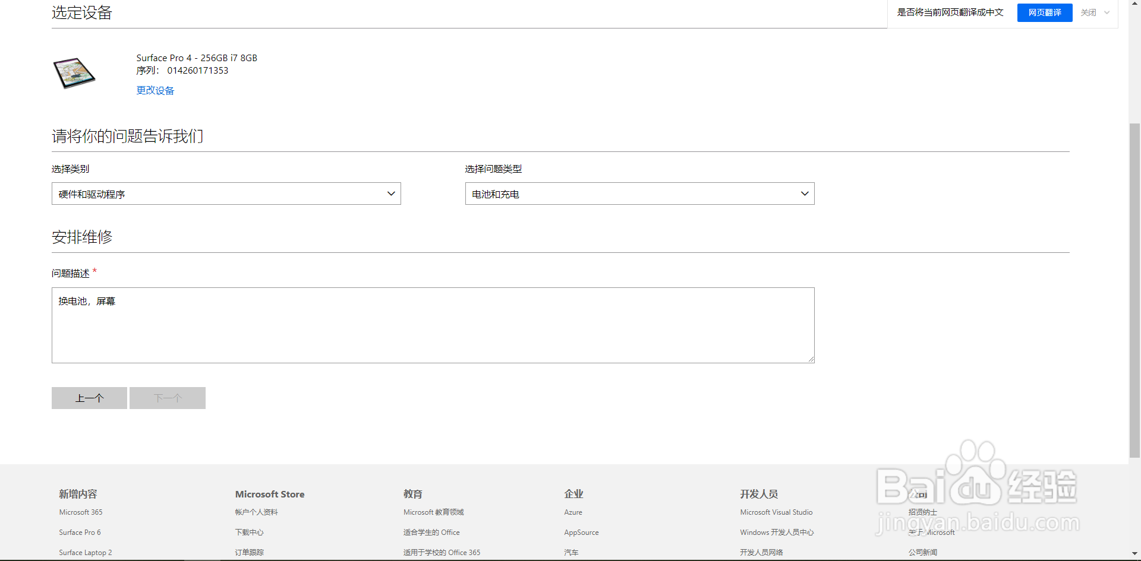Click the 下一个 button
This screenshot has height=561, width=1141.
pyautogui.click(x=168, y=398)
